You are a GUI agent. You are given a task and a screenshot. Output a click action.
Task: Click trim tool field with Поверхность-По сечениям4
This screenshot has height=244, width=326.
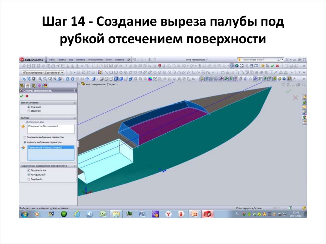51,129
